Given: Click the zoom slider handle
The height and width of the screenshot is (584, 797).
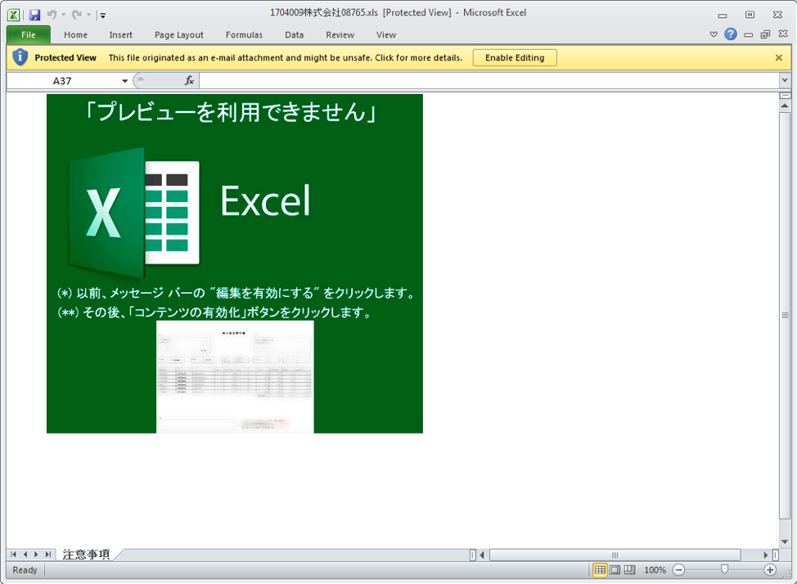Looking at the screenshot, I should (724, 570).
